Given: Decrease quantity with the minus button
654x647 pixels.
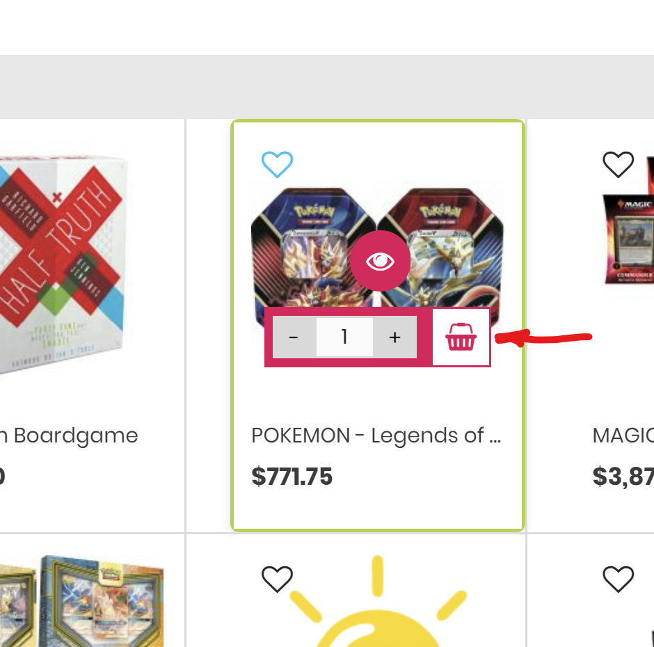Looking at the screenshot, I should pos(294,337).
